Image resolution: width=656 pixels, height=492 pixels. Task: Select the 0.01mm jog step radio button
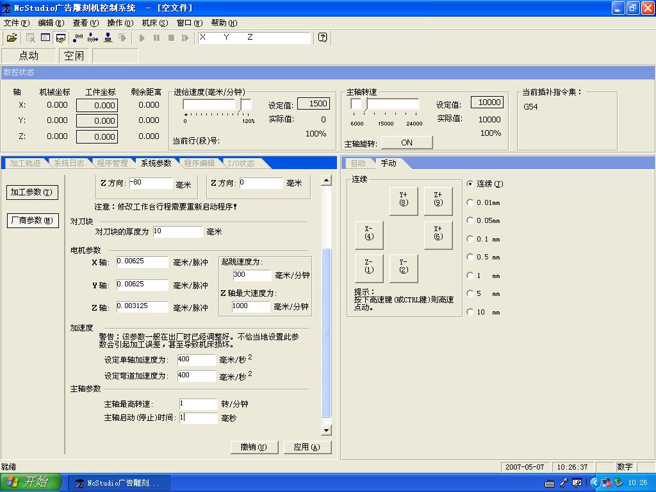tap(471, 202)
